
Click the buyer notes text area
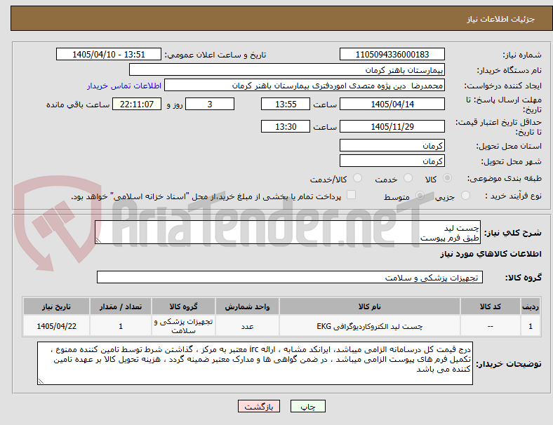pos(255,363)
